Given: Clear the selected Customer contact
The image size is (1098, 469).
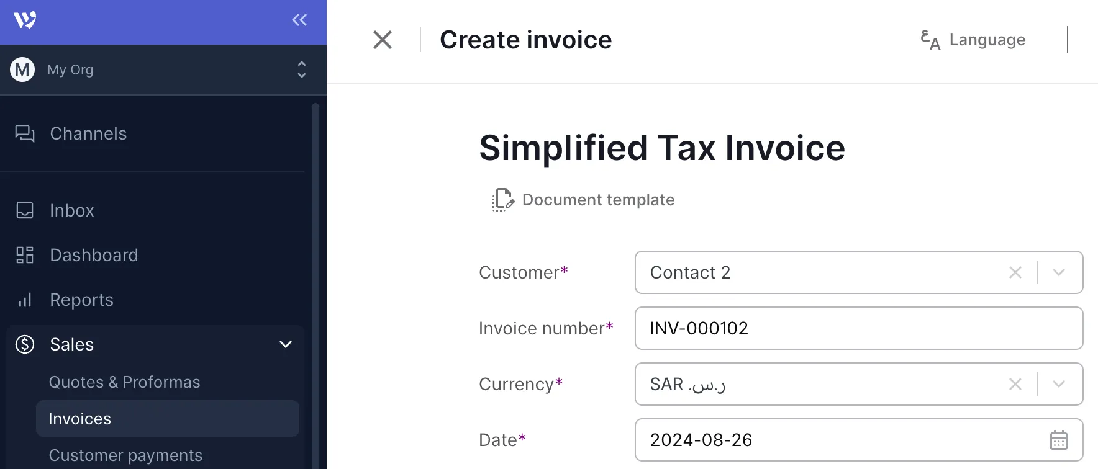Looking at the screenshot, I should click(1015, 272).
